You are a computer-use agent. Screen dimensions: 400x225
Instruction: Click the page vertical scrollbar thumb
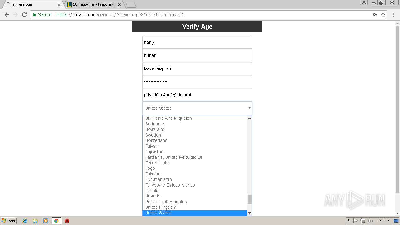tap(397, 109)
